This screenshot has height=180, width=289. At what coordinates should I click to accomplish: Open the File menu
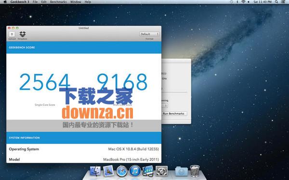(35, 2)
